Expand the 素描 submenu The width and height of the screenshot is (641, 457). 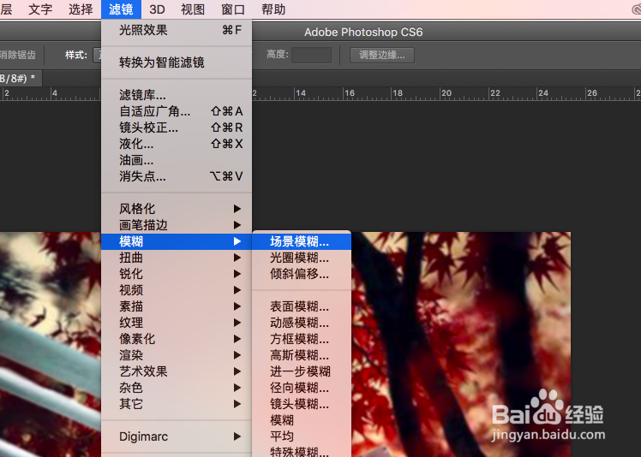pos(177,306)
